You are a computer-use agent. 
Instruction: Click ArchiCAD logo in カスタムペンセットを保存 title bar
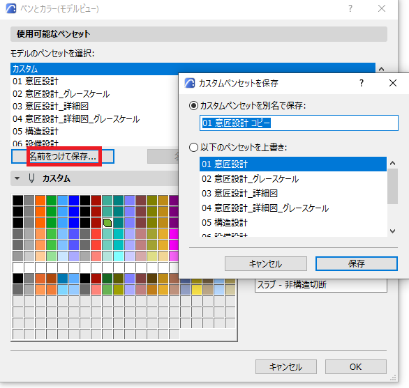click(190, 83)
